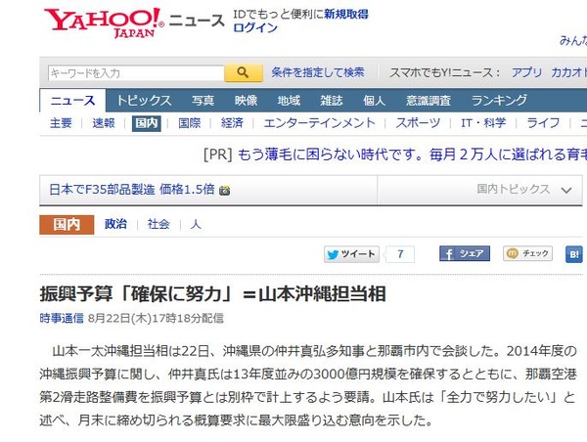Click the camera icon beside F35 headline
The width and height of the screenshot is (587, 442).
[x=225, y=191]
